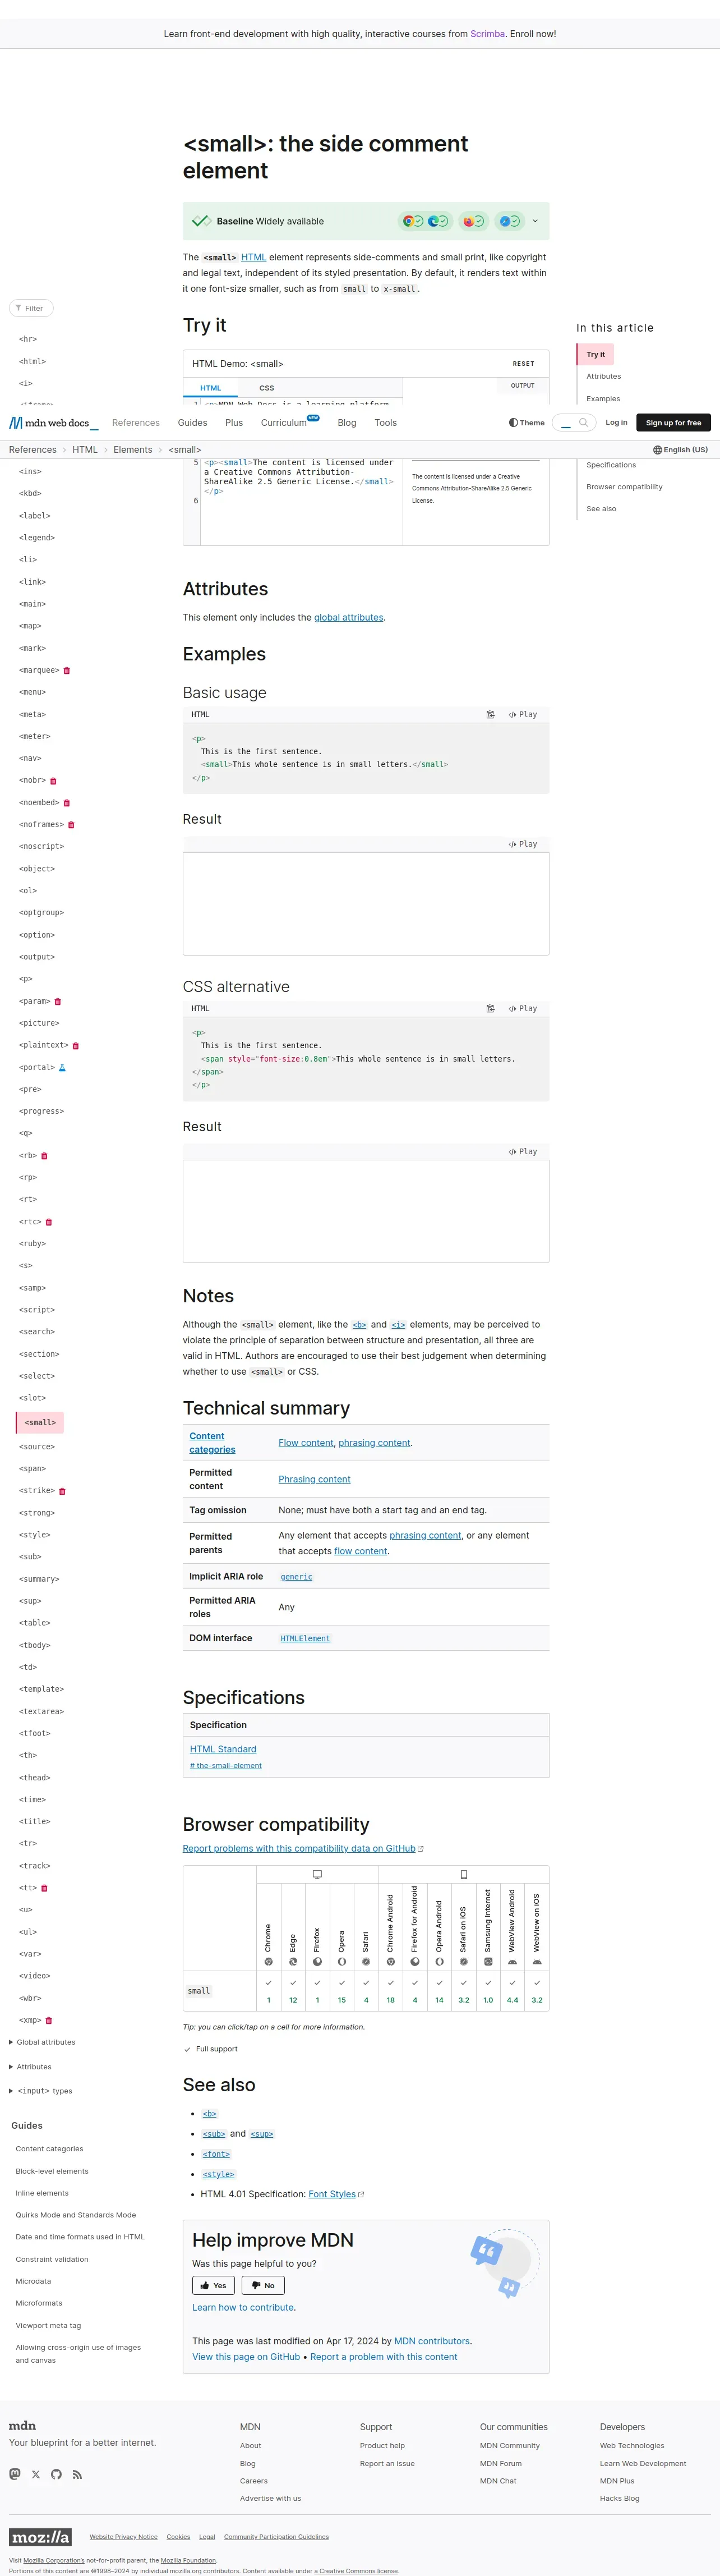Select <marquee> in the sidebar list

pos(39,670)
